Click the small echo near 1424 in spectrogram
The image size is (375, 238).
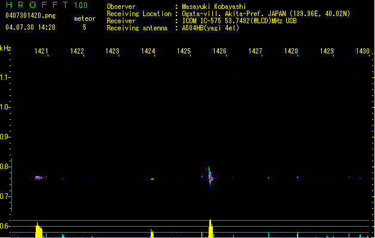click(x=152, y=179)
